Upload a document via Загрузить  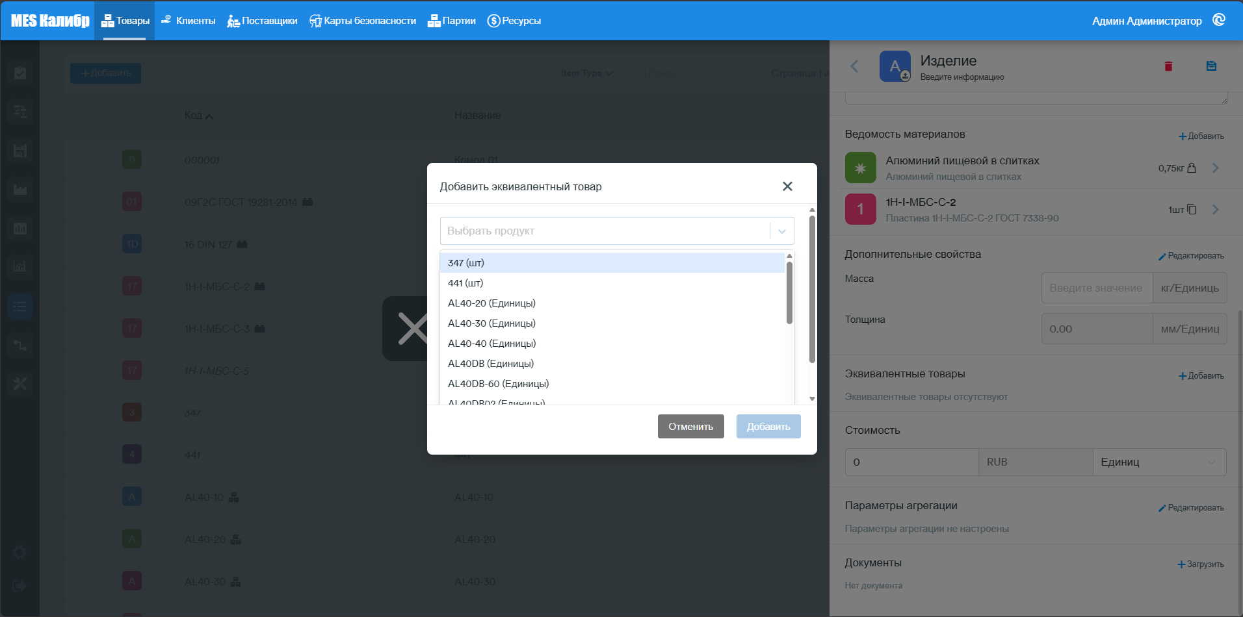coord(1201,564)
